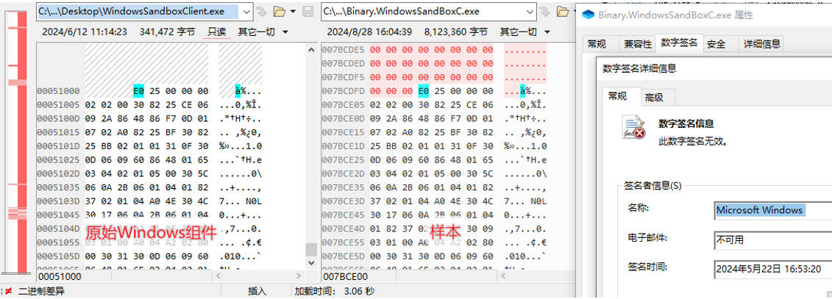832x299 pixels.
Task: Expand the Binary.WindowsSandBoxC.exe path dropdown
Action: click(x=530, y=11)
